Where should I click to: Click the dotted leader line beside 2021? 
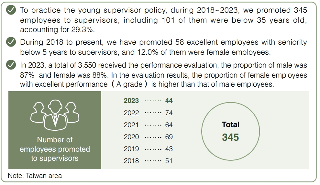click(x=153, y=125)
